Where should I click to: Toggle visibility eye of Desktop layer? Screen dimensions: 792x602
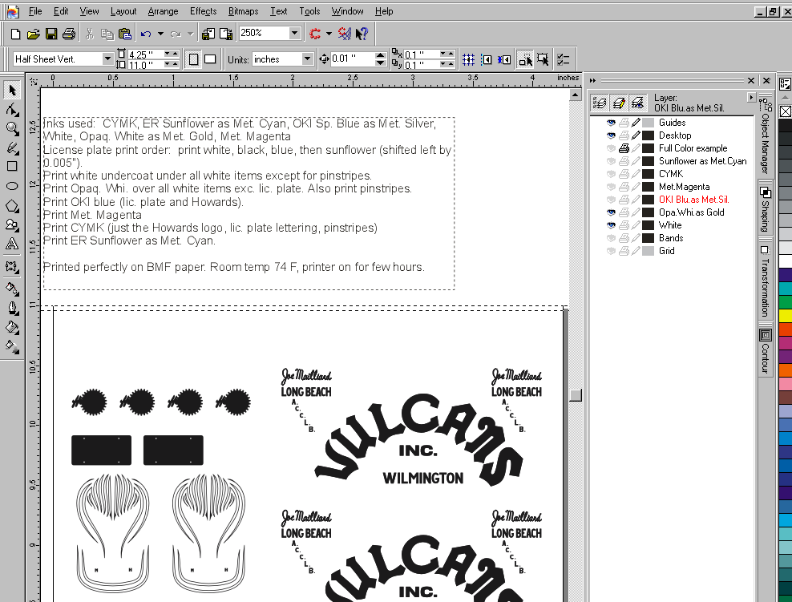click(611, 135)
